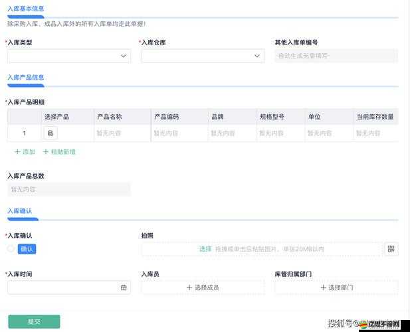Select the 确认 radio button
The width and height of the screenshot is (410, 332).
coord(11,249)
